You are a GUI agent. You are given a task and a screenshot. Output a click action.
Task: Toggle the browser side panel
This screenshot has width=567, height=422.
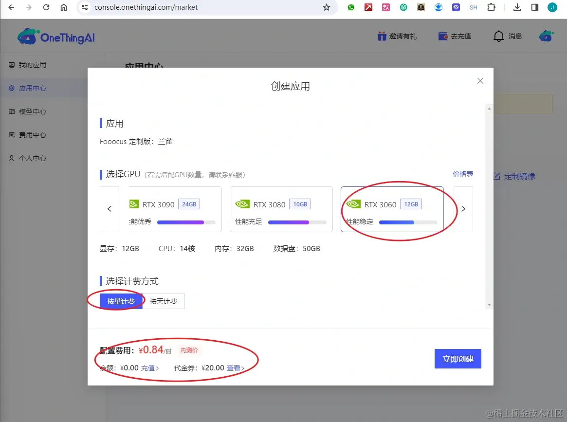click(x=535, y=7)
